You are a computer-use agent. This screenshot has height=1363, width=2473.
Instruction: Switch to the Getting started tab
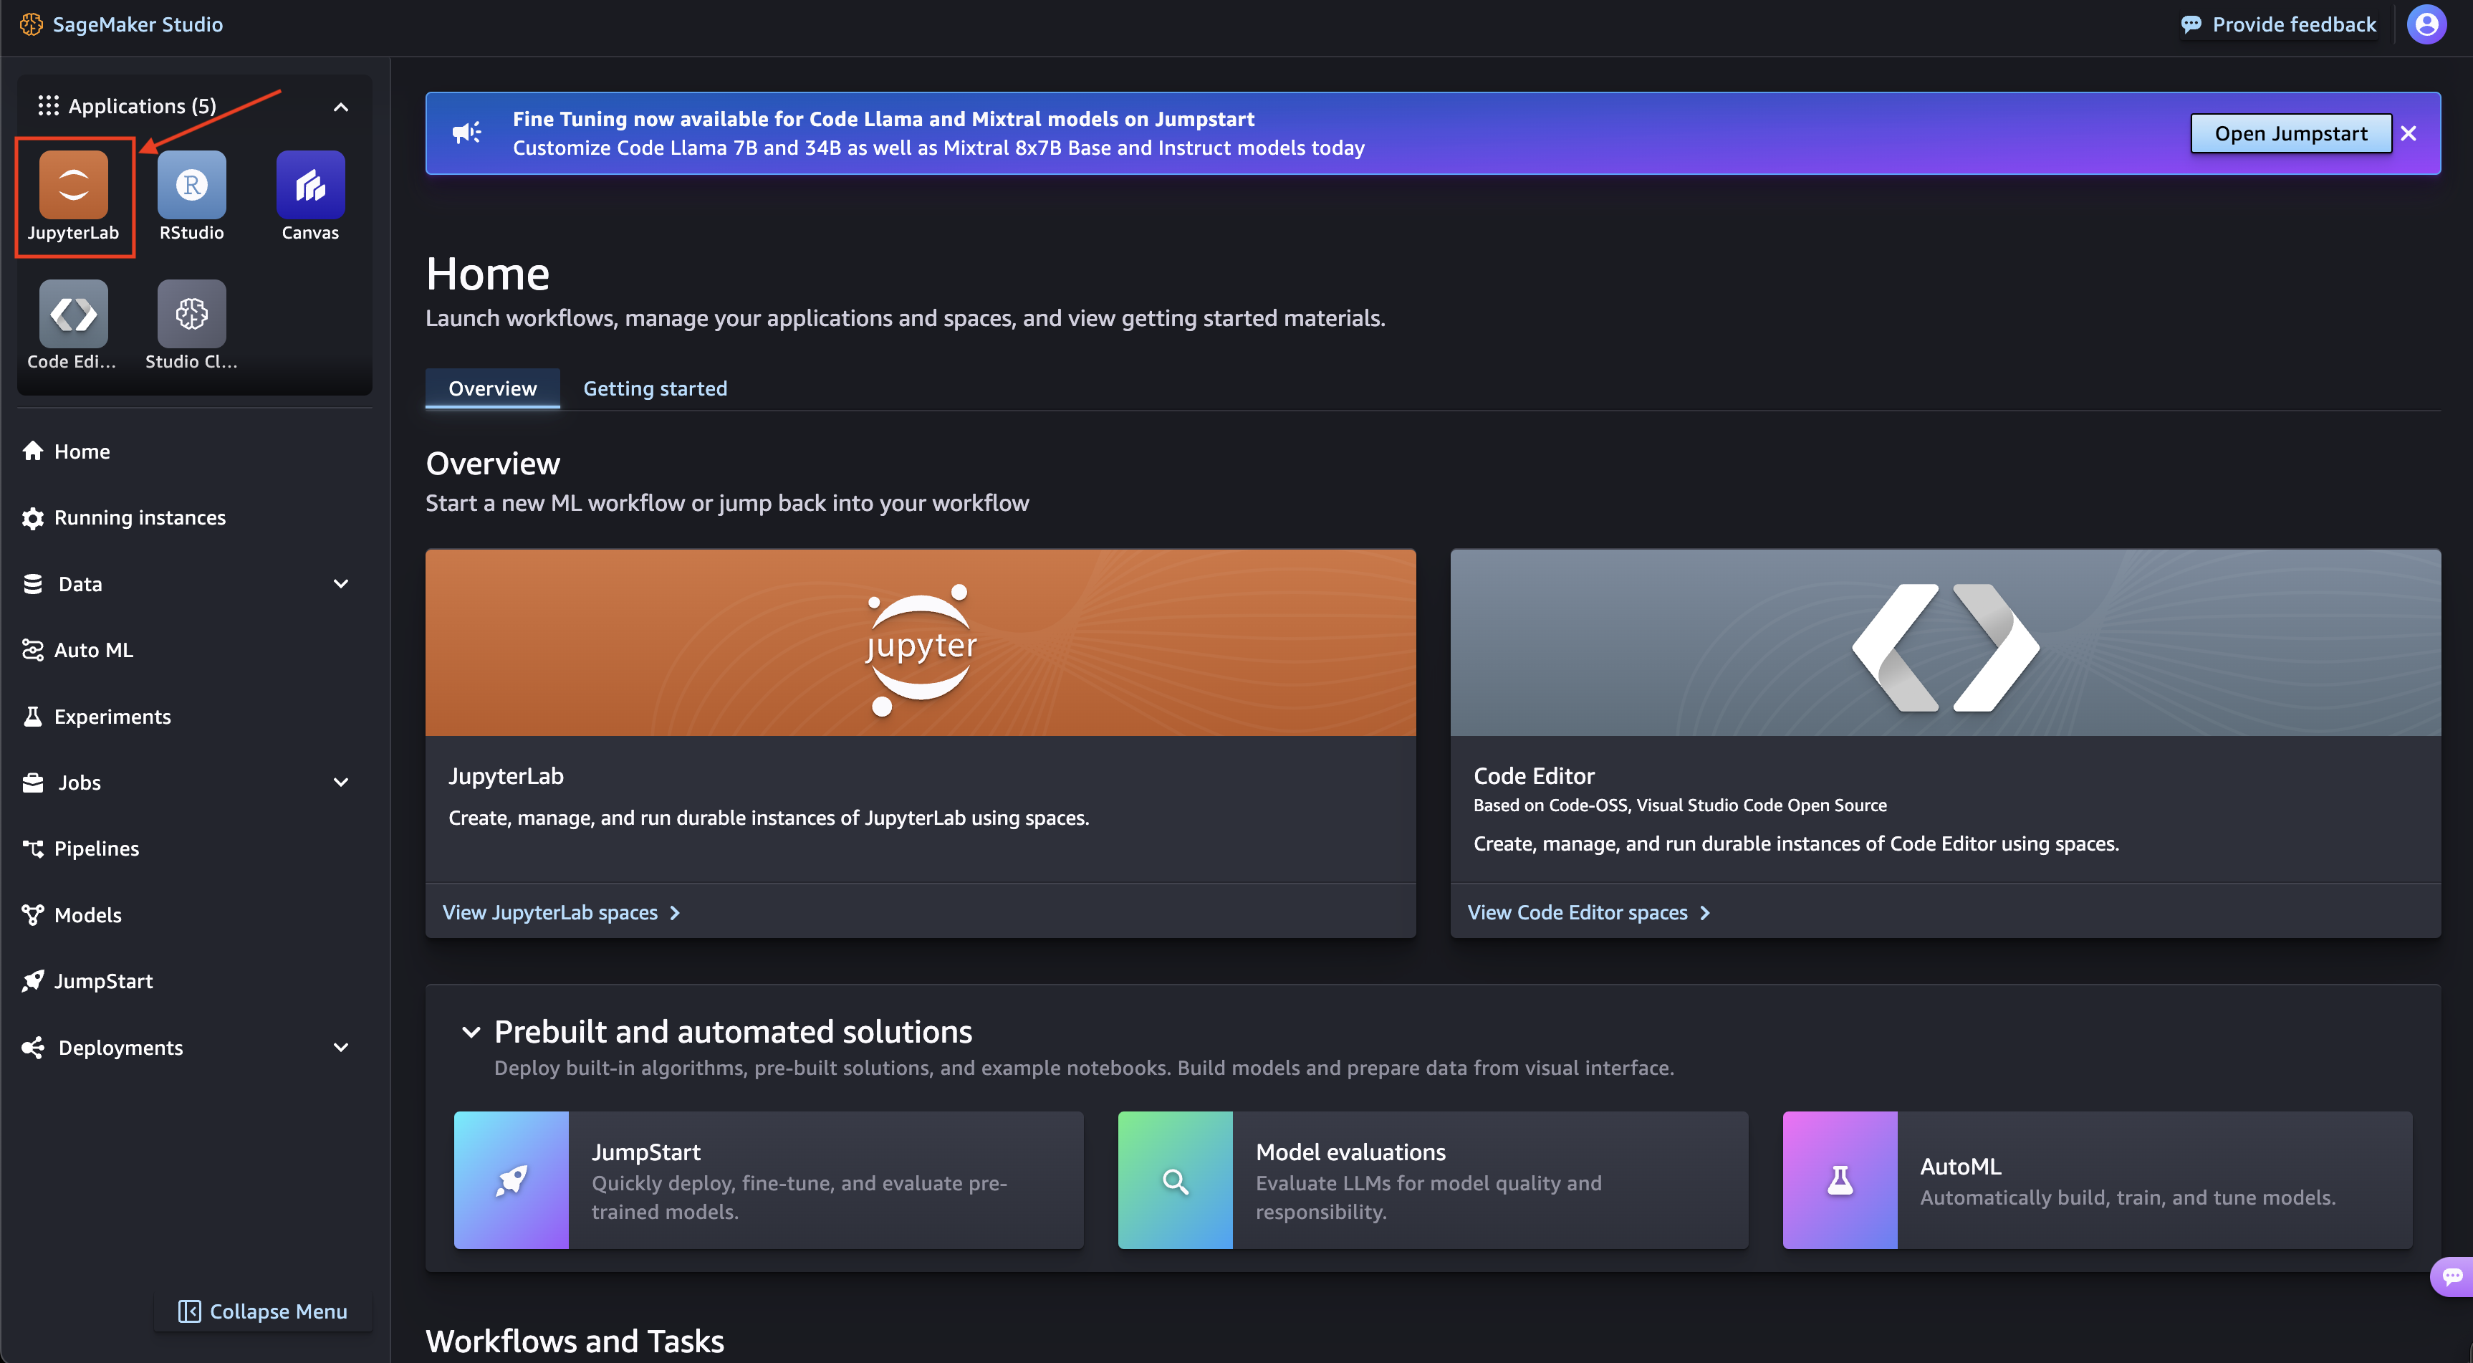coord(656,388)
